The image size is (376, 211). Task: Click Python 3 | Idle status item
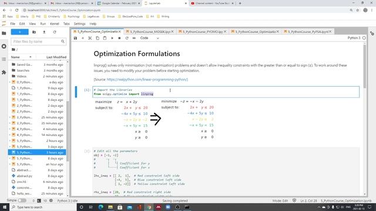68,200
